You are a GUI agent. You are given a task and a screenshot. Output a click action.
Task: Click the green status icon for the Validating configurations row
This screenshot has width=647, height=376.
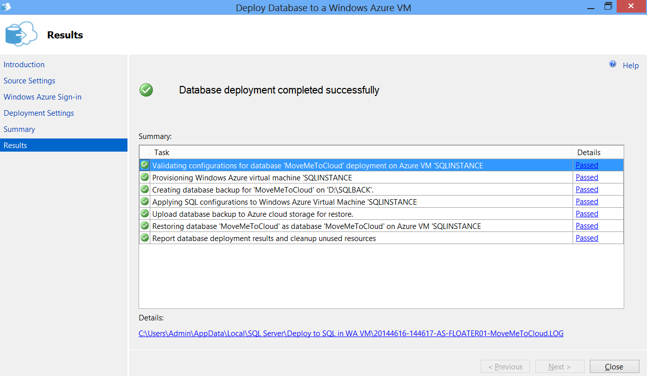[x=145, y=165]
